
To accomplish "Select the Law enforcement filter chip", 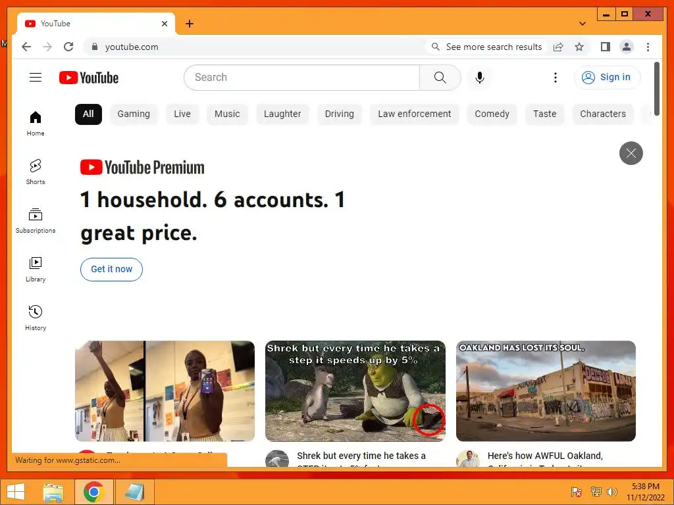I will tap(415, 114).
